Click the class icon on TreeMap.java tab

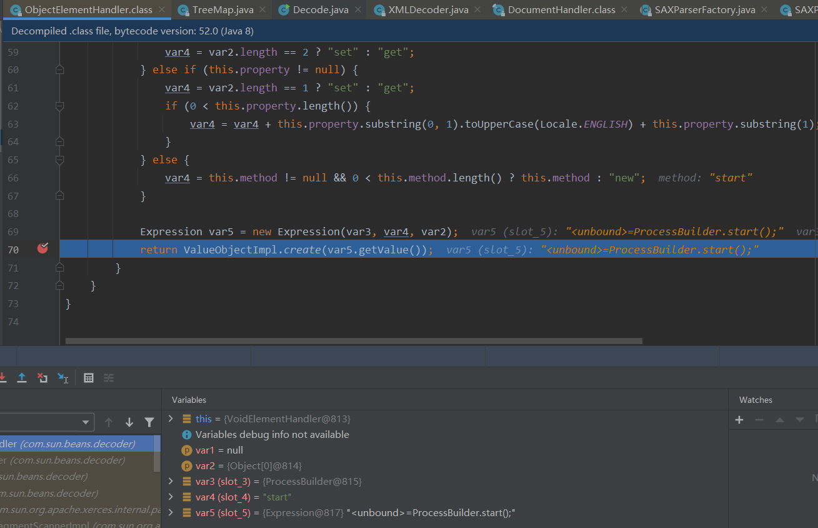click(x=183, y=10)
